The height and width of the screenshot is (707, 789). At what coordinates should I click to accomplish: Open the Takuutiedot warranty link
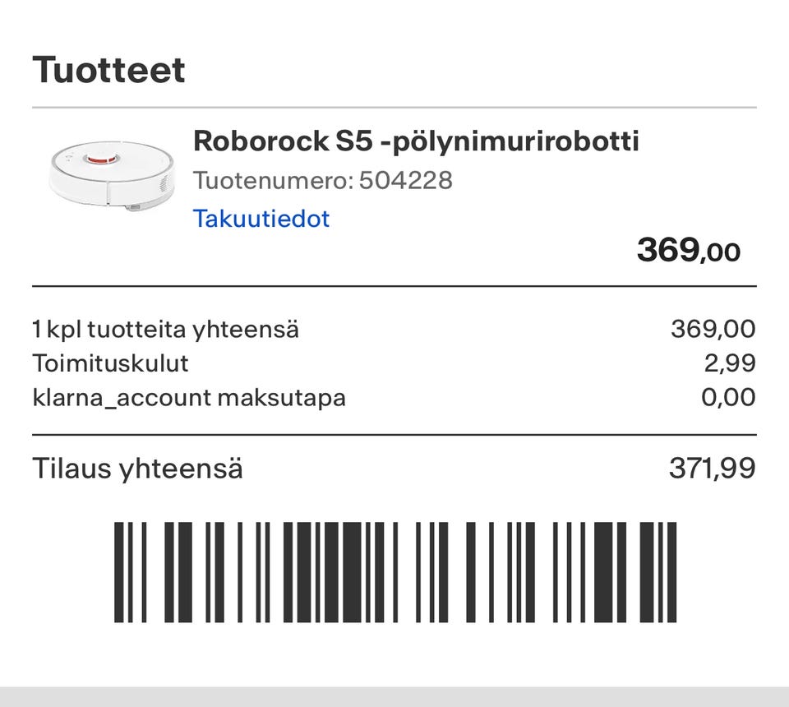(261, 219)
